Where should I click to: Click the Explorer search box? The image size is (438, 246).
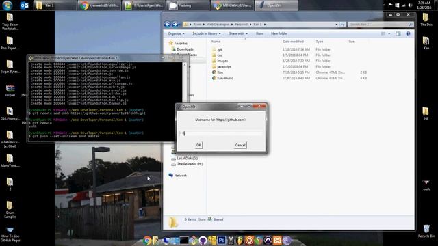[x=381, y=25]
